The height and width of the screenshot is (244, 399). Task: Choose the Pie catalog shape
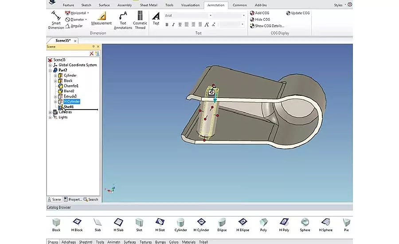click(346, 225)
